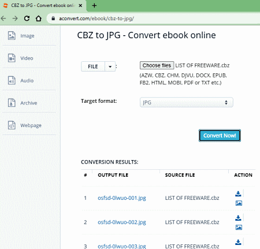Open the Video converter sidebar icon

(x=12, y=58)
